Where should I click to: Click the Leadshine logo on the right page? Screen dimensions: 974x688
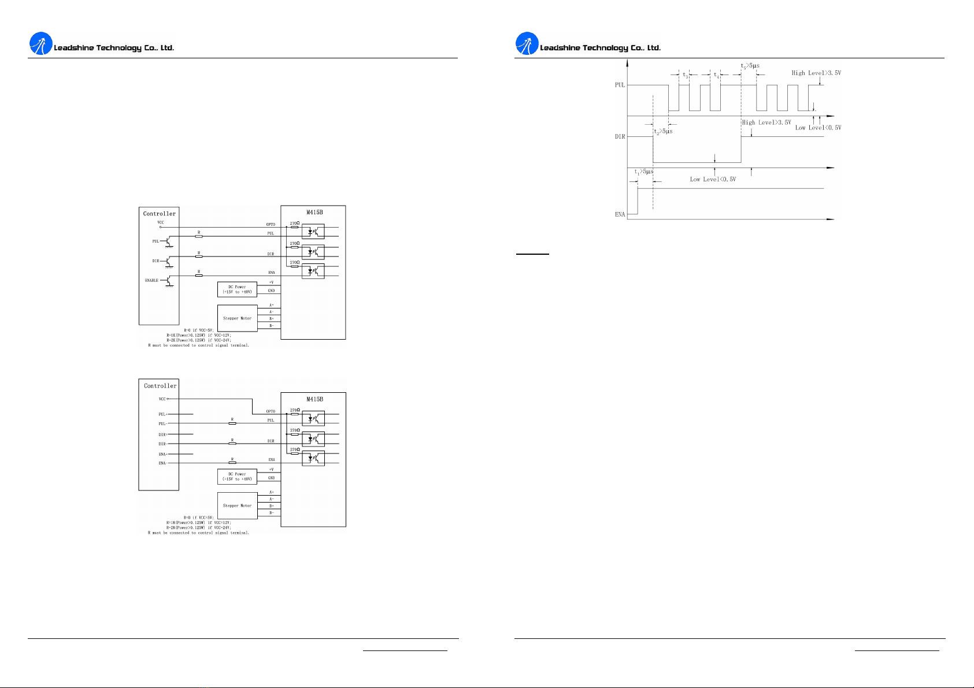(527, 44)
